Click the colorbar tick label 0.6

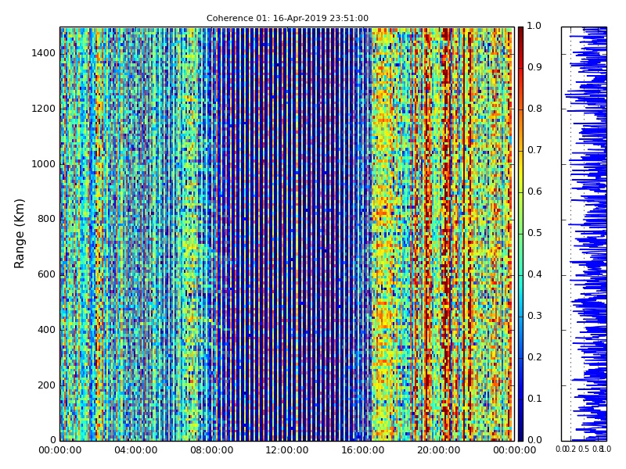(534, 192)
